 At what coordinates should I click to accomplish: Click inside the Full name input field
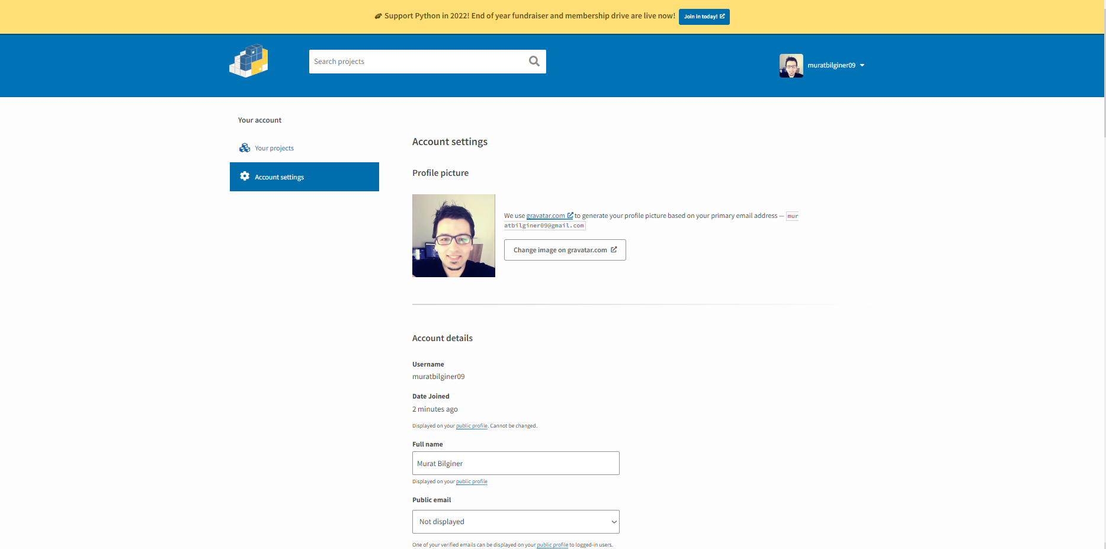click(x=515, y=463)
